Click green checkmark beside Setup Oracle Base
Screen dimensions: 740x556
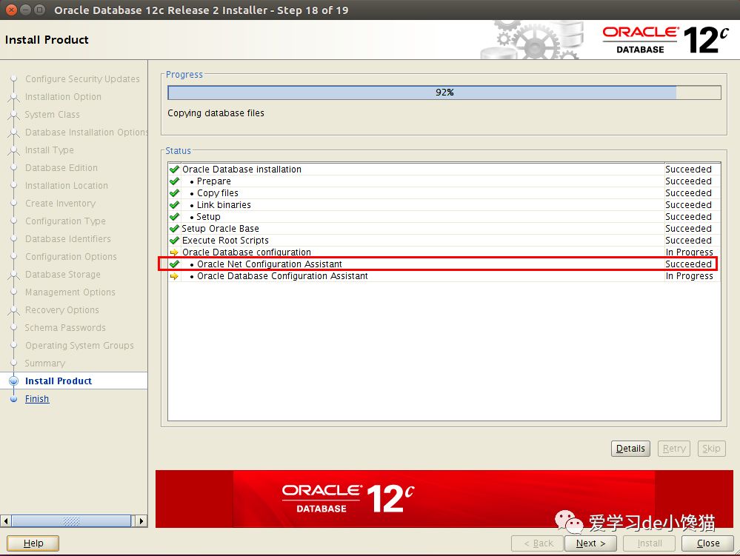point(174,228)
